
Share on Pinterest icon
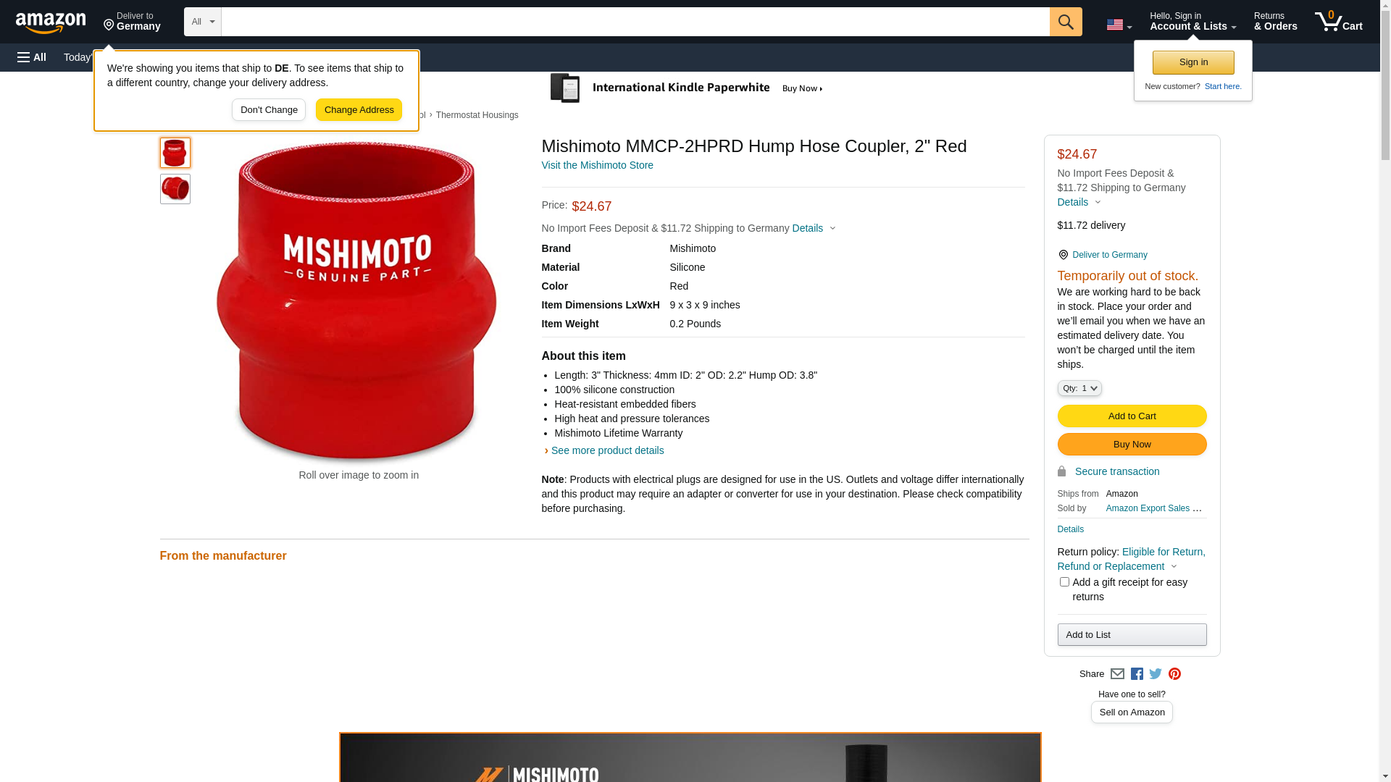1174,674
